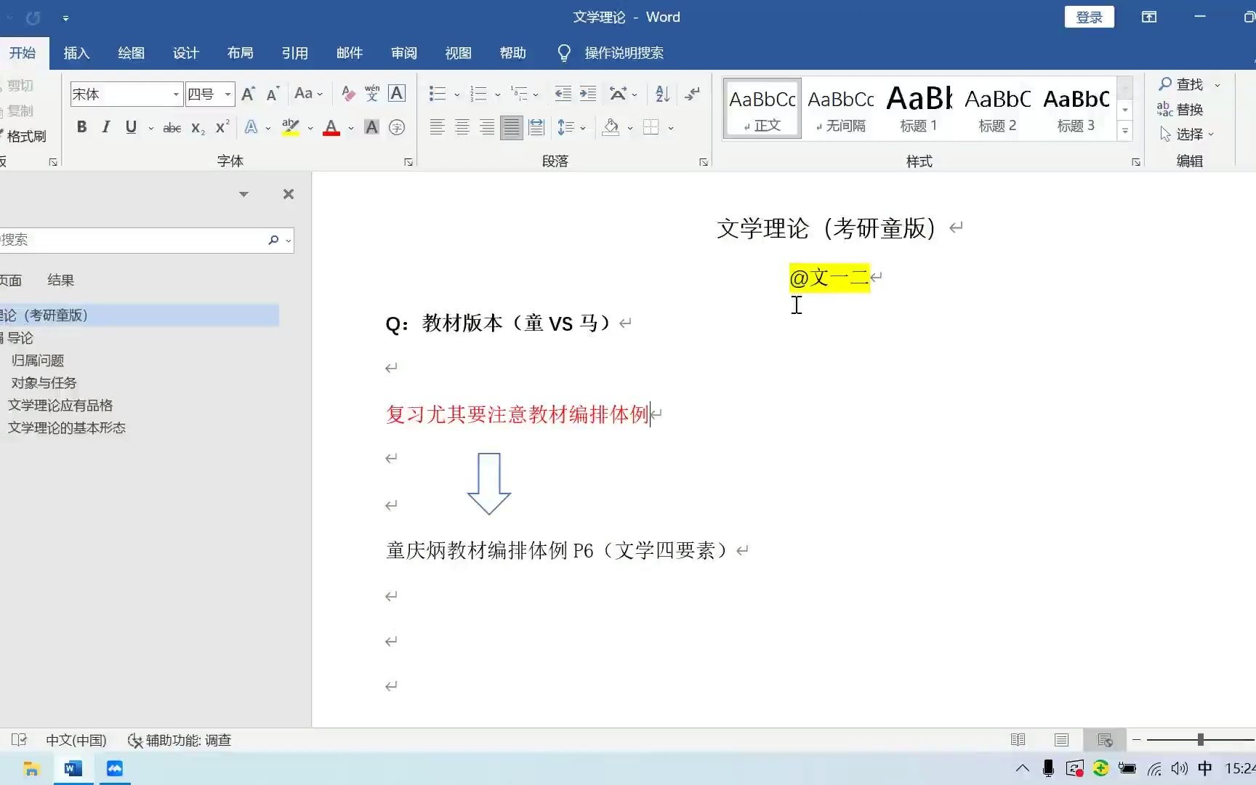
Task: Open the 布局 ribbon tab
Action: (x=240, y=53)
